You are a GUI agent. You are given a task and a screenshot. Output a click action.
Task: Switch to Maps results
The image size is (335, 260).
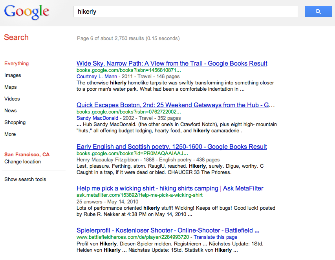tap(11, 87)
